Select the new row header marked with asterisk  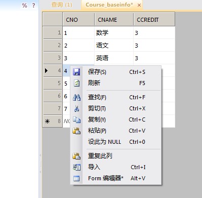[53, 121]
